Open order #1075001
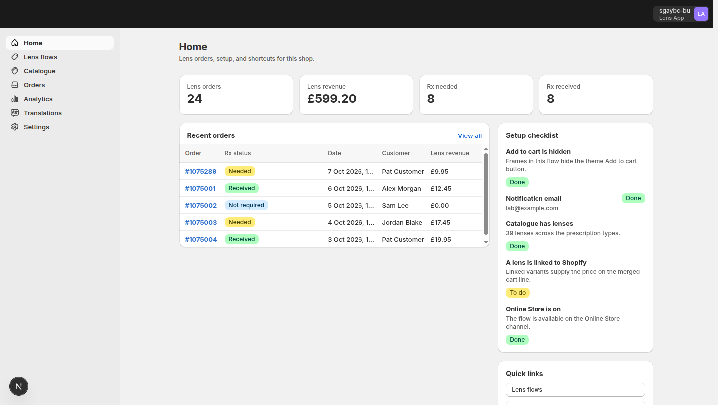The width and height of the screenshot is (718, 405). (x=200, y=188)
